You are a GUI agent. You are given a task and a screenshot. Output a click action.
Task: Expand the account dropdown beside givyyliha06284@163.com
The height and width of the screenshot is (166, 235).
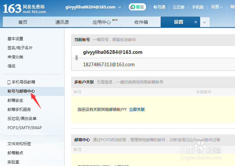coord(120,7)
